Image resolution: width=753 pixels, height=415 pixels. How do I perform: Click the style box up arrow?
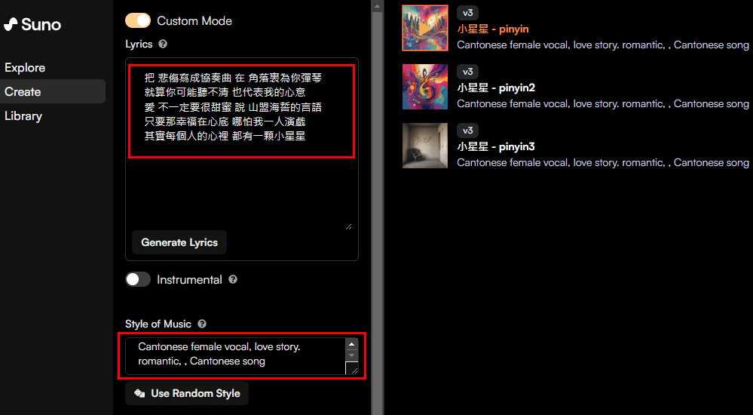point(351,344)
